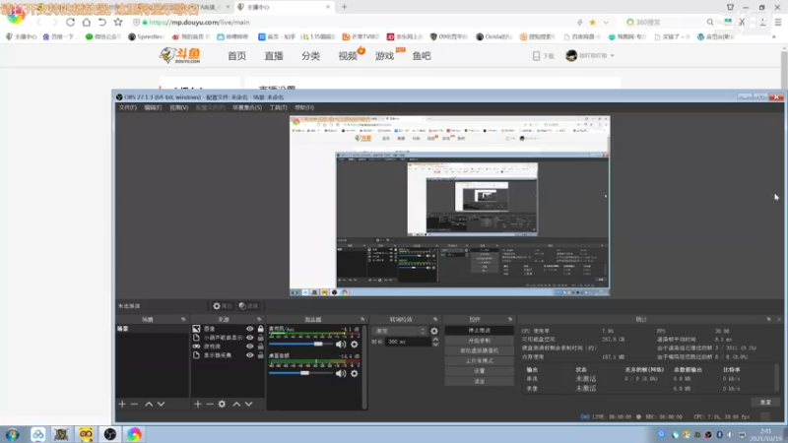Image resolution: width=788 pixels, height=443 pixels.
Task: Click the 下载 phone icon on Douyu
Action: [x=536, y=56]
